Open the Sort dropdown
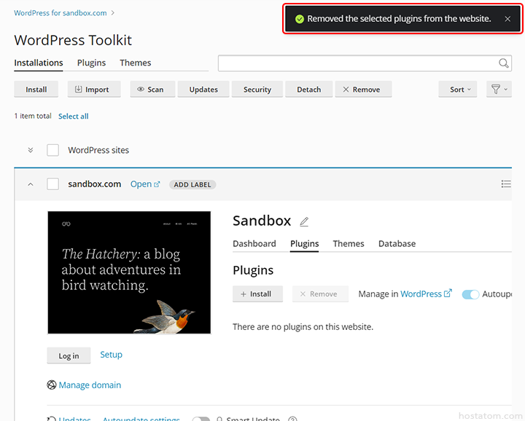525x421 pixels. 459,90
